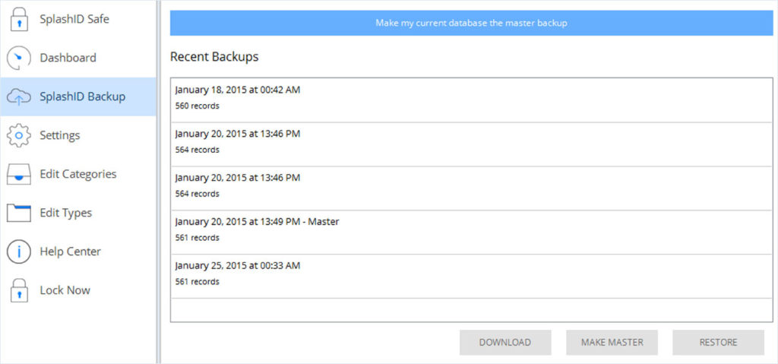Open the Dashboard menu item

[x=68, y=58]
